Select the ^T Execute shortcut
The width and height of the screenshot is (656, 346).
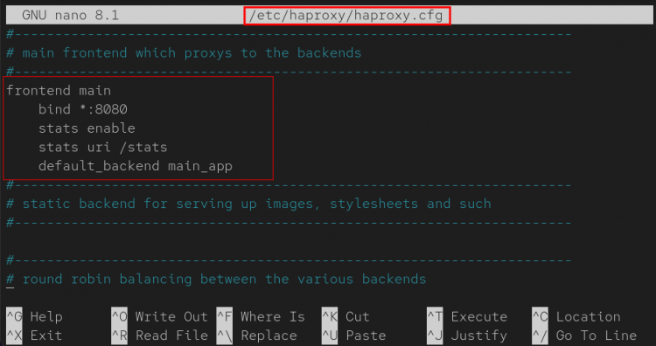(467, 317)
